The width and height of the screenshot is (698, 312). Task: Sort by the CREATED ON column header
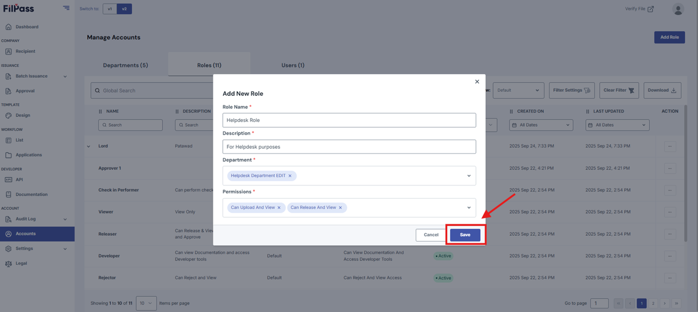coord(530,111)
